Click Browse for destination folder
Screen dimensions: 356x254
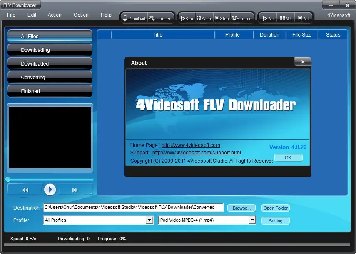[x=241, y=208]
